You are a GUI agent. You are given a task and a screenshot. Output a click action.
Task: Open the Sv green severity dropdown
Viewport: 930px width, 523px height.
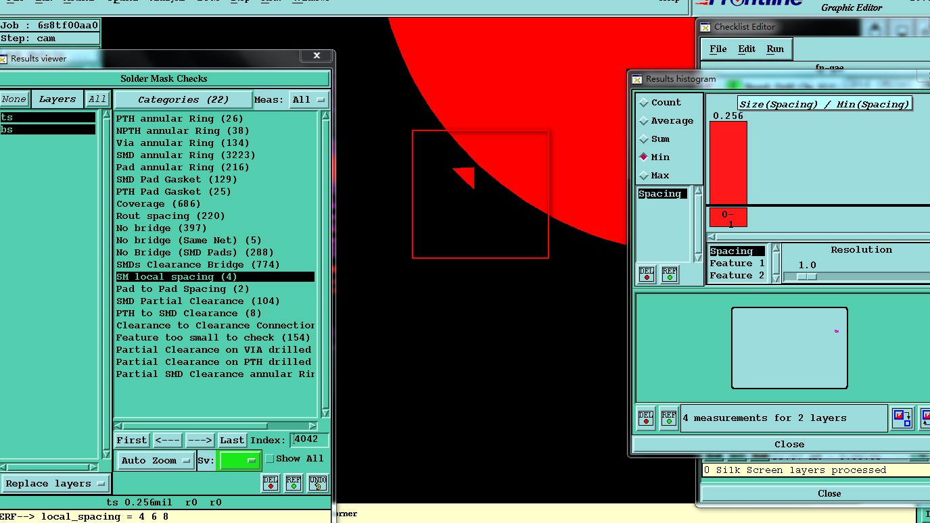coord(239,461)
